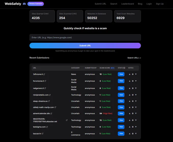Downvote the 3dfxzone.it submission
This screenshot has width=173, height=142.
(x=136, y=74)
